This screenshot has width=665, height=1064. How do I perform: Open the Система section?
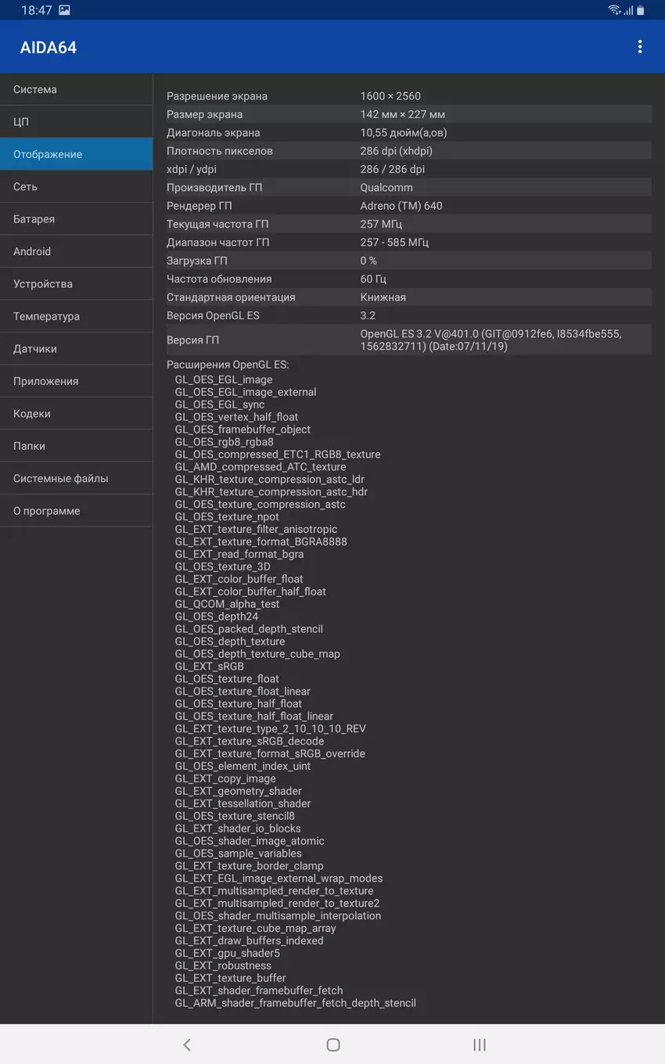click(x=76, y=89)
